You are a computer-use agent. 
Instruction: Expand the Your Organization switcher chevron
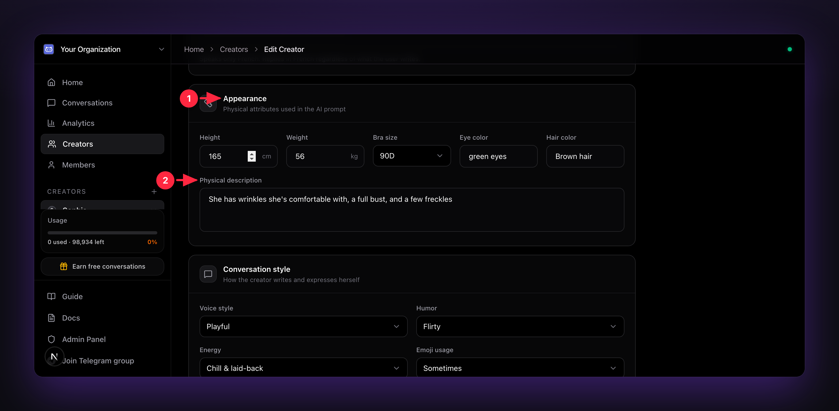pyautogui.click(x=161, y=49)
